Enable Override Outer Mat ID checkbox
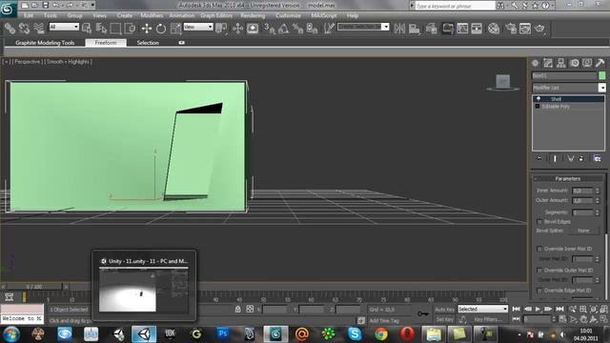The width and height of the screenshot is (610, 343). 539,271
